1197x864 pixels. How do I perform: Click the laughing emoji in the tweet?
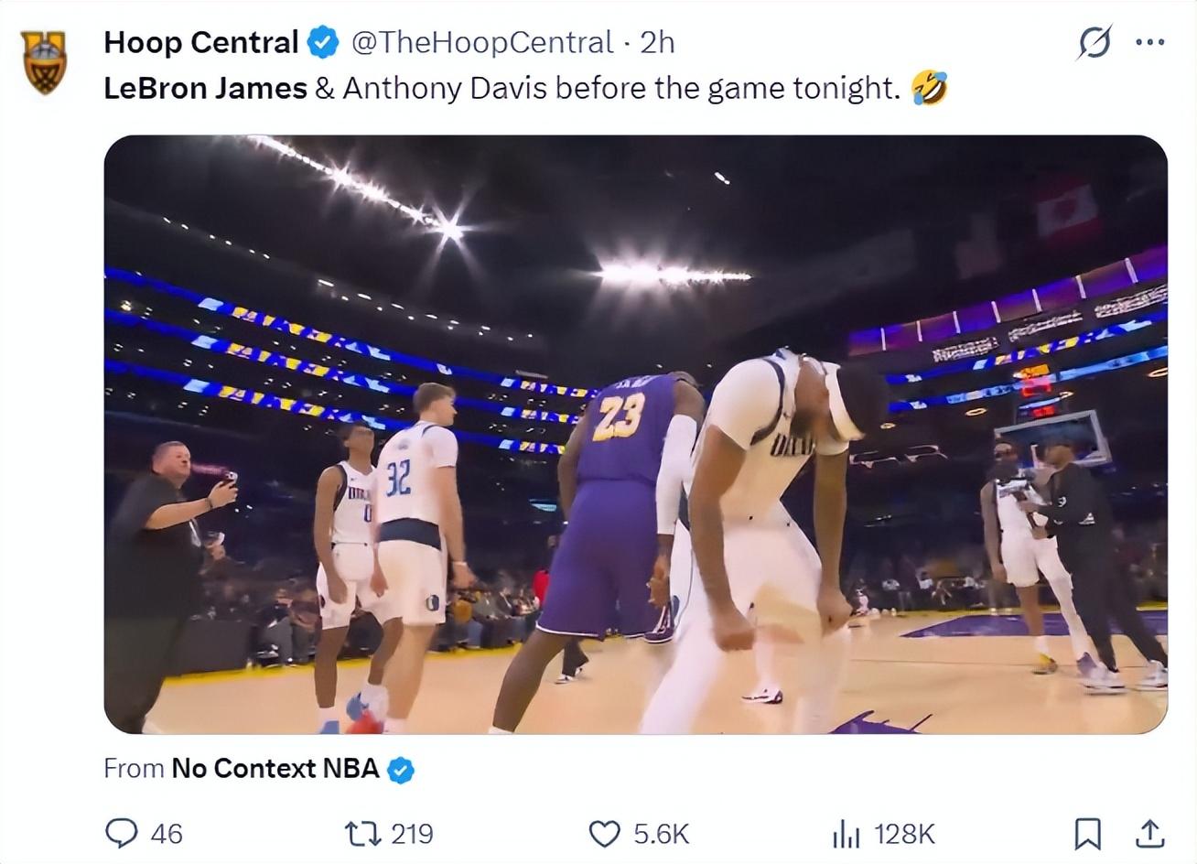(929, 89)
